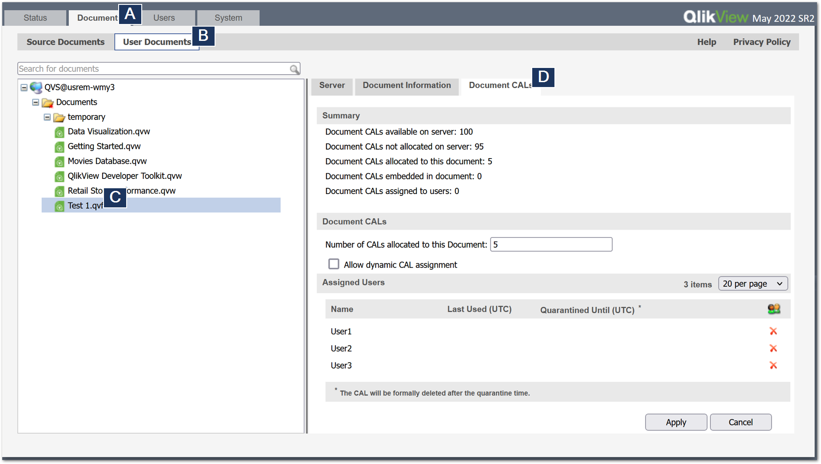
Task: Remove User2 from assigned users
Action: pyautogui.click(x=774, y=348)
